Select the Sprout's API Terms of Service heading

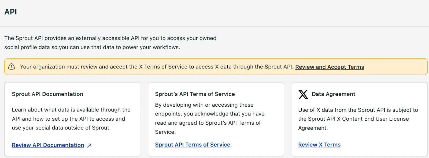click(x=195, y=94)
